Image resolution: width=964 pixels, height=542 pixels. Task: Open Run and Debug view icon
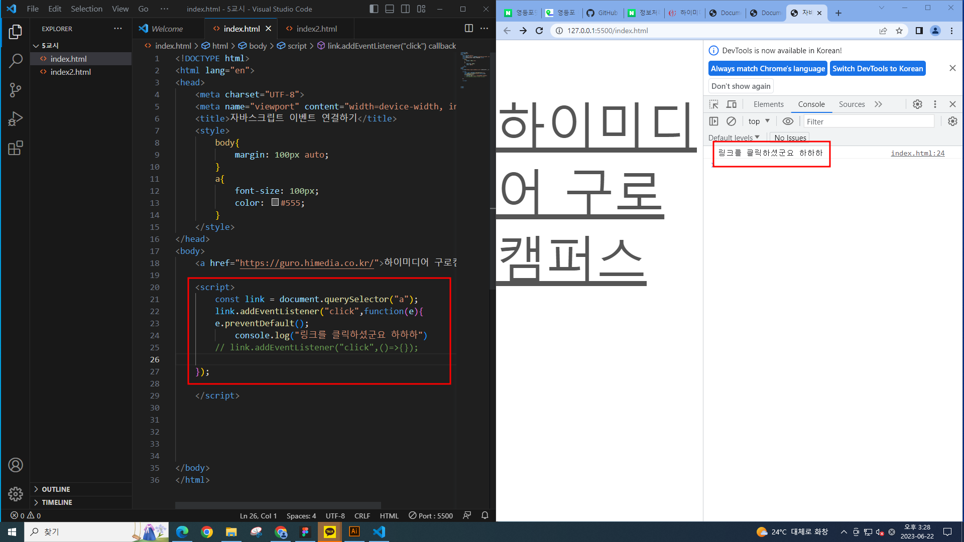pos(16,119)
